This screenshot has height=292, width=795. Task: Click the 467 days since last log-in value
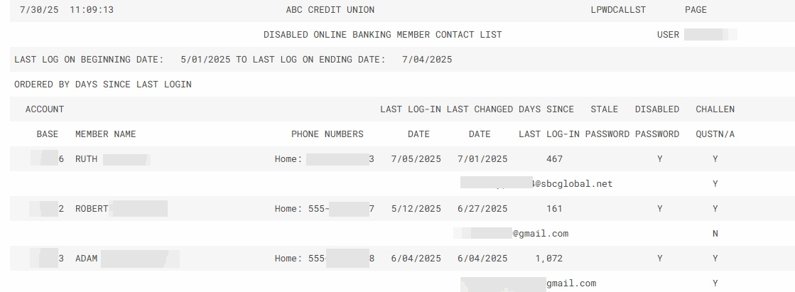tap(554, 159)
